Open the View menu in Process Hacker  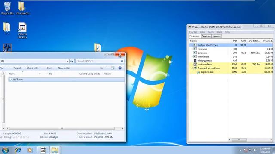click(x=202, y=32)
